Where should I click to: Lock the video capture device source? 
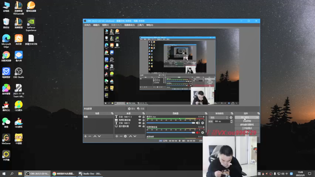[x=143, y=120]
